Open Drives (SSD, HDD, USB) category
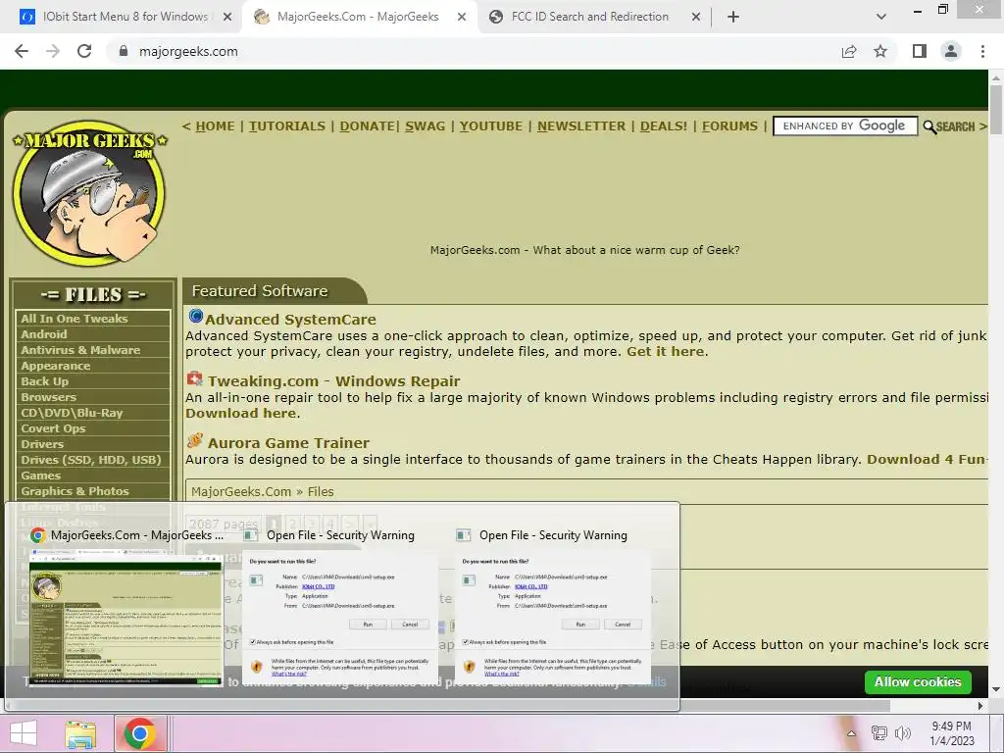 93,460
